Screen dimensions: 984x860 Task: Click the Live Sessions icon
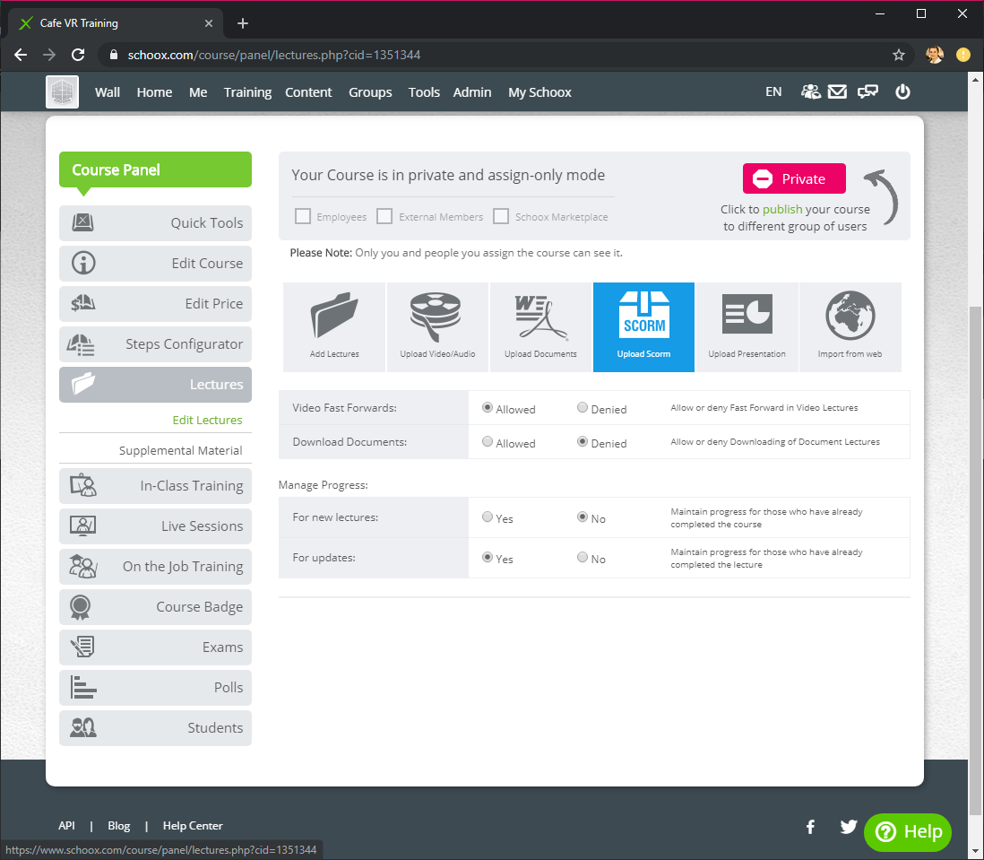(82, 526)
